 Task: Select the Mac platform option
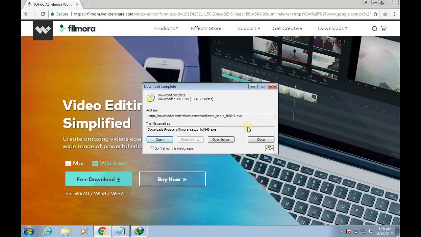coord(75,163)
